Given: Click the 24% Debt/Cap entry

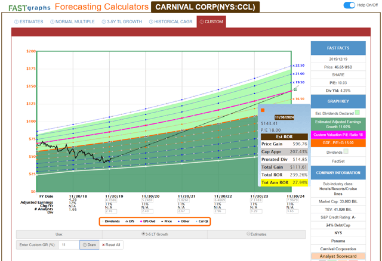Looking at the screenshot, I should 338,225.
